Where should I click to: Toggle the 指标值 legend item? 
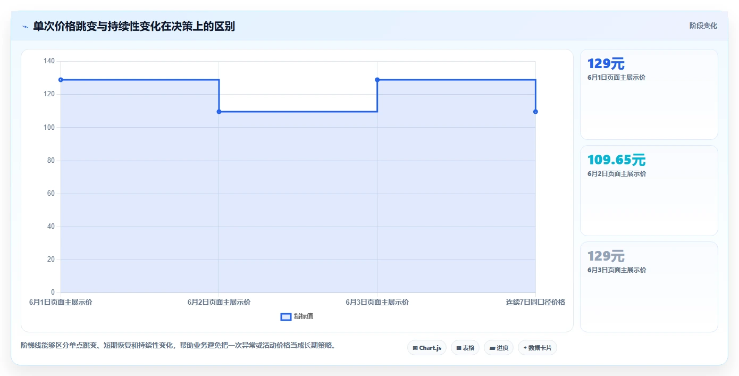297,316
